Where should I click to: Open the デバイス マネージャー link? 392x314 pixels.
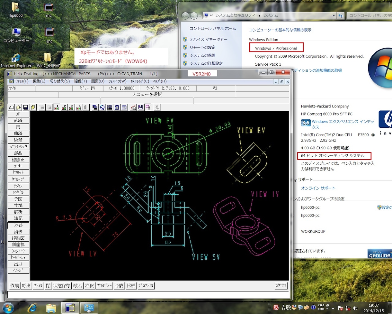point(208,39)
